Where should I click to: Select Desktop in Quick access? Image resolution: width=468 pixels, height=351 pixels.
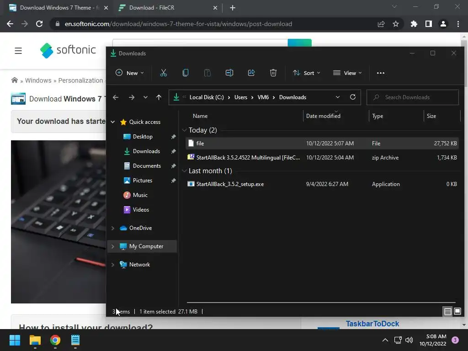[x=143, y=136]
